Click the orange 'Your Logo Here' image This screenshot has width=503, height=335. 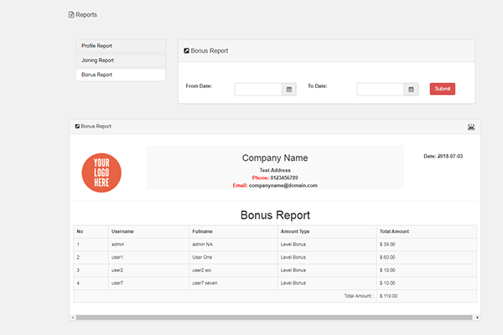[x=101, y=172]
